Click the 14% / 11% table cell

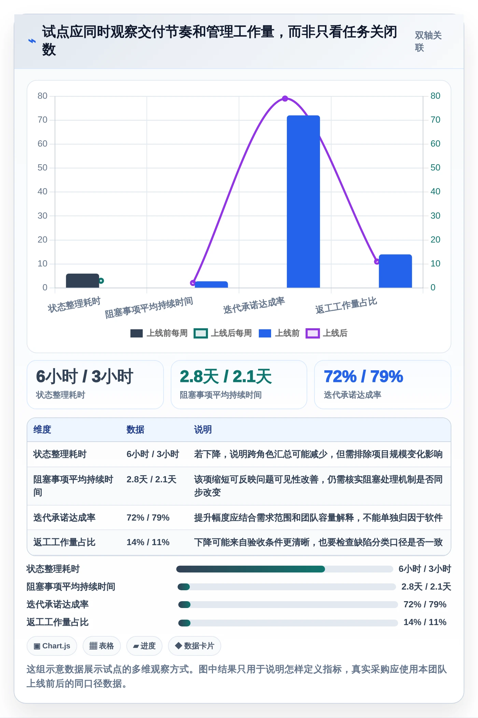pos(148,542)
